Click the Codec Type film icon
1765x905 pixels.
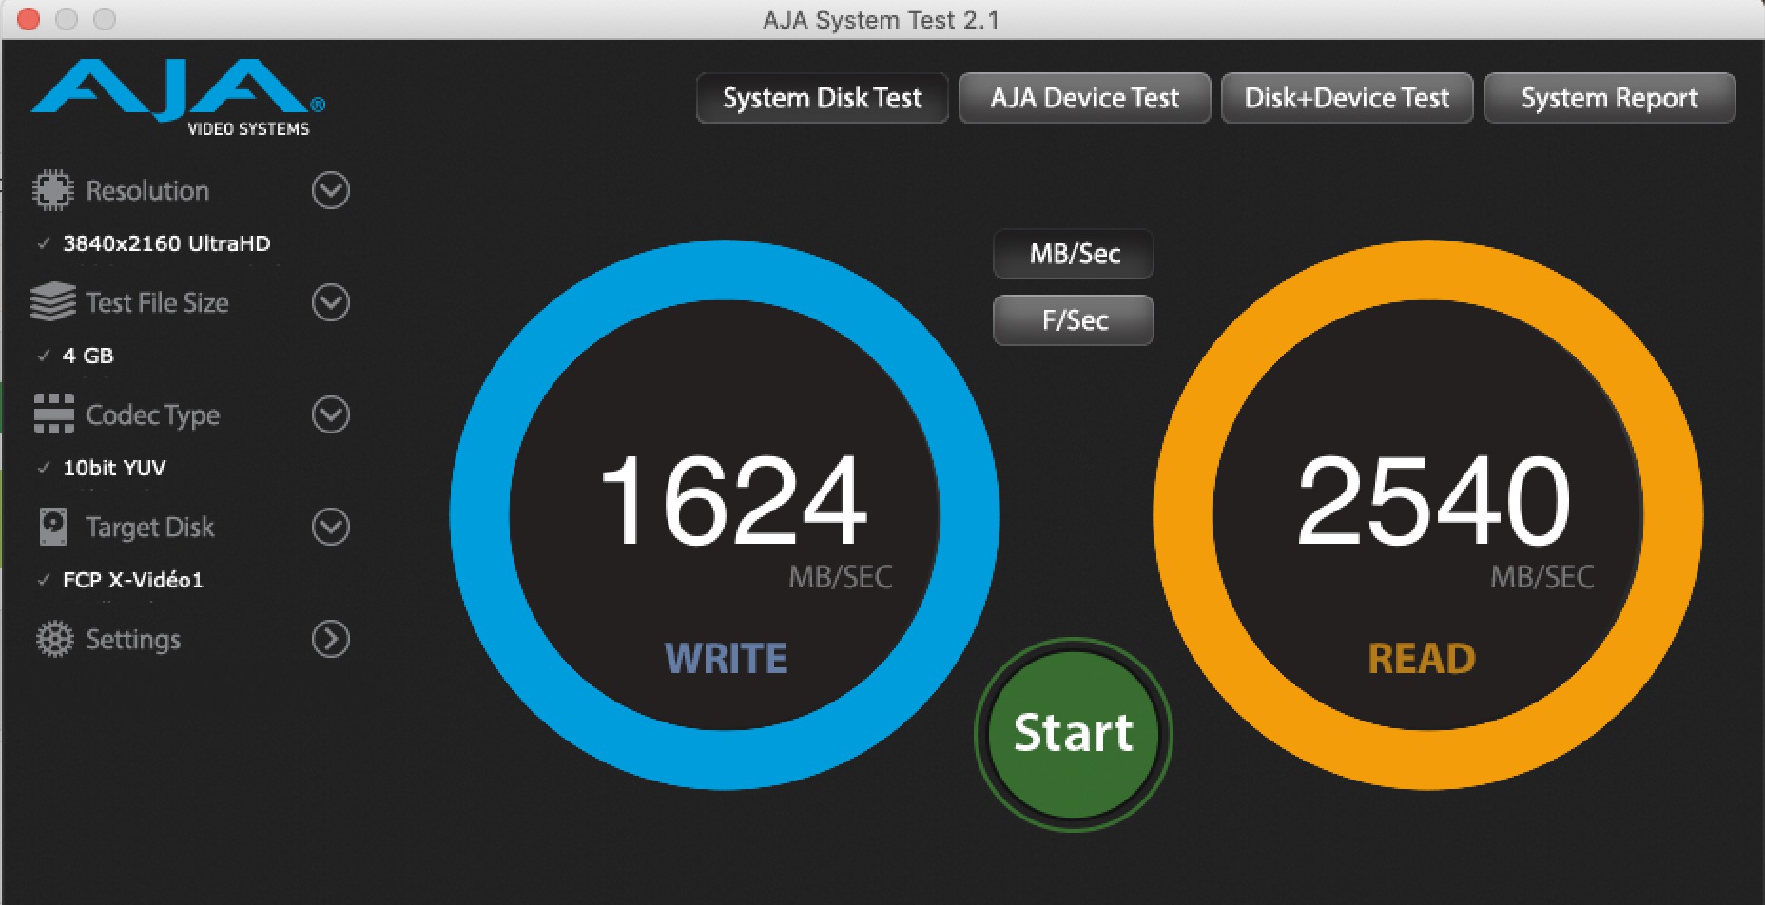tap(53, 414)
